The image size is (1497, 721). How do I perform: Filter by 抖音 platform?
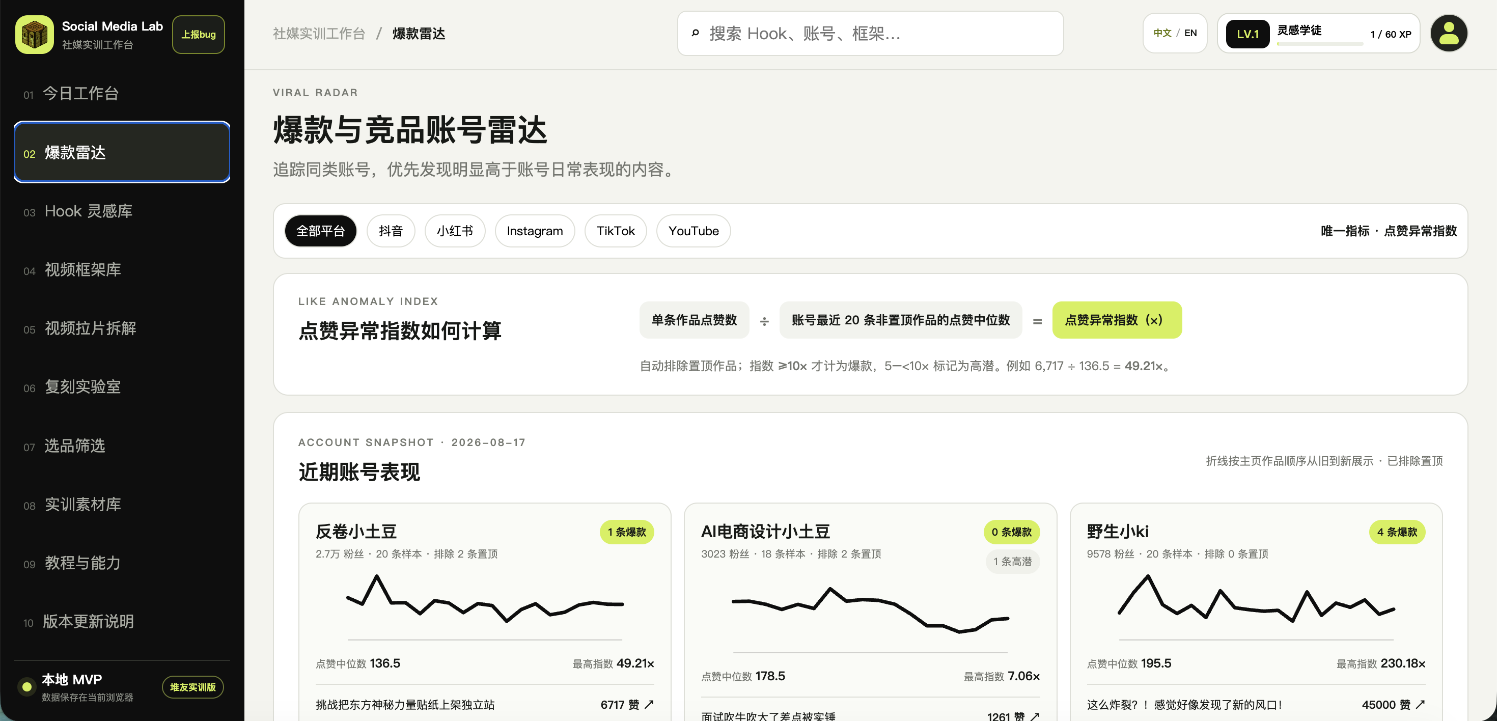[x=391, y=231]
